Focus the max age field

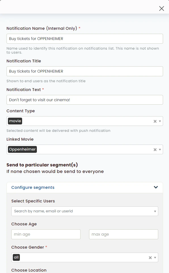coord(124,234)
